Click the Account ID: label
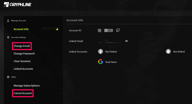The width and height of the screenshot is (192, 104). point(75,31)
